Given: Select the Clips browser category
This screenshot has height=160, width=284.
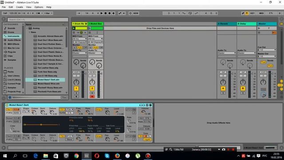Looking at the screenshot, I should pyautogui.click(x=12, y=56).
